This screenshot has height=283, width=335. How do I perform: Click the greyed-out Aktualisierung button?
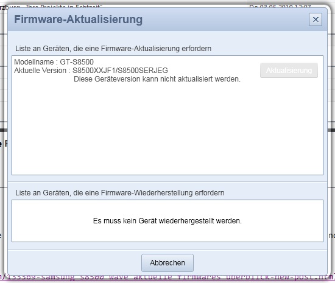[x=289, y=71]
